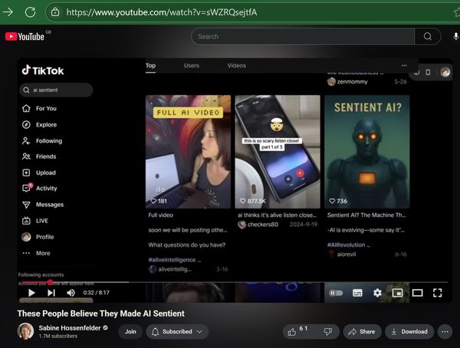Open the three-dot menu beside the results tabs

404,65
